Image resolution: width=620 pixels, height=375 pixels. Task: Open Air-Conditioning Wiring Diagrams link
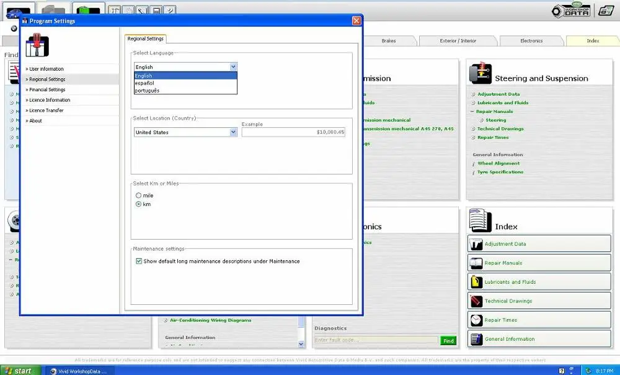point(210,320)
